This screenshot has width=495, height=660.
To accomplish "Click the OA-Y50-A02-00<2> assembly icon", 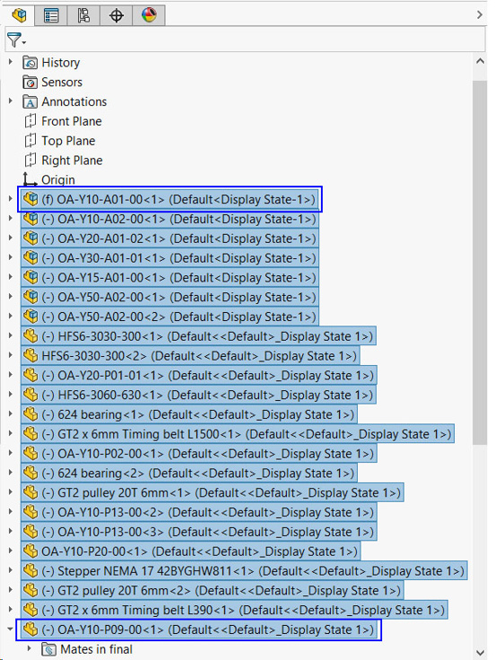I will pyautogui.click(x=30, y=317).
